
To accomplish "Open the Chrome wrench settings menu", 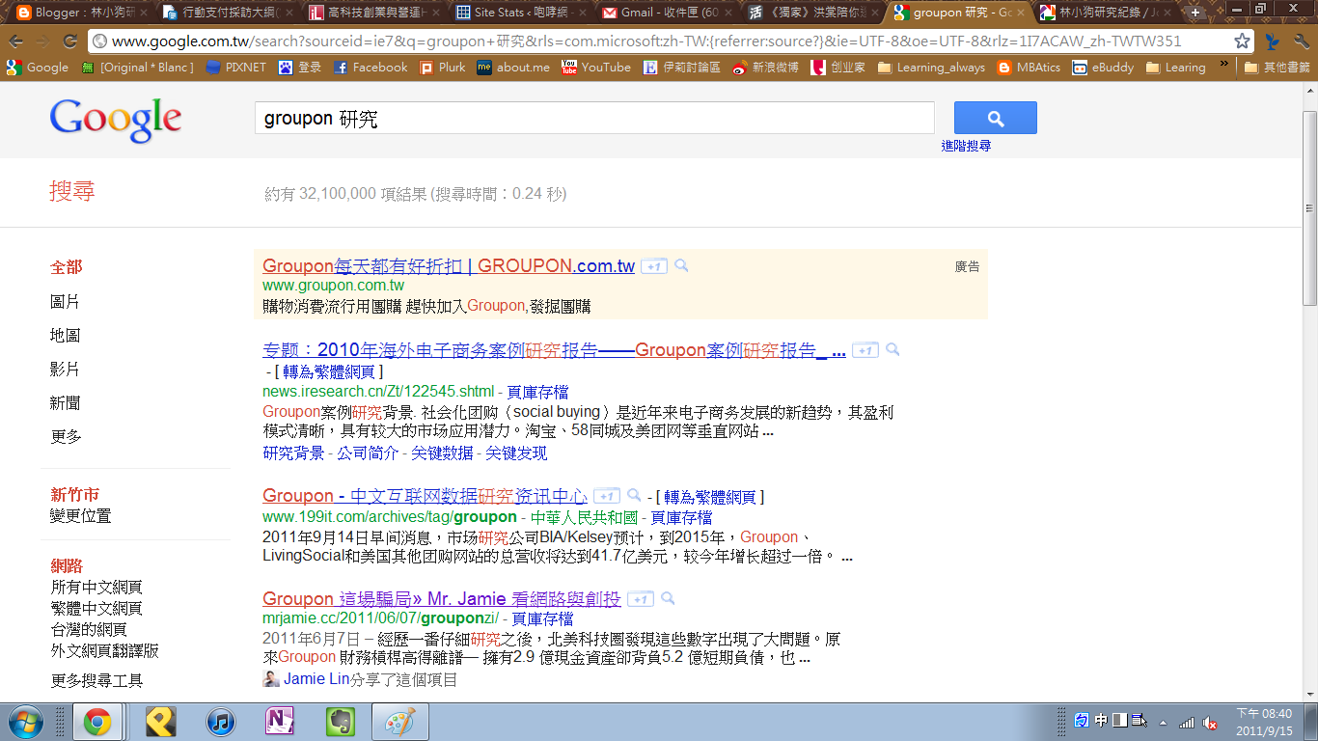I will (1301, 41).
